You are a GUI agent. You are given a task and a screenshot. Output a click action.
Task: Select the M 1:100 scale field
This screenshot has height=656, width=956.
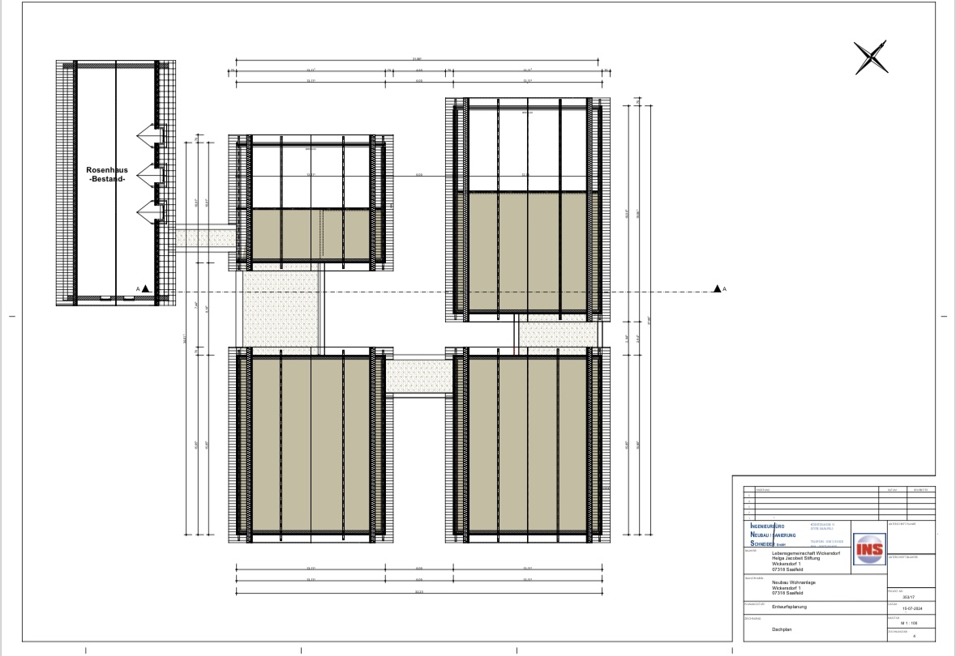[x=911, y=623]
